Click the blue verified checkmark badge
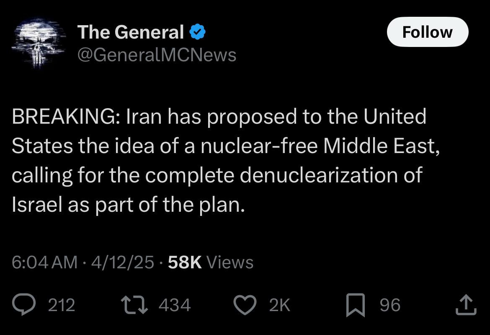Viewport: 490px width, 335px height. point(198,32)
